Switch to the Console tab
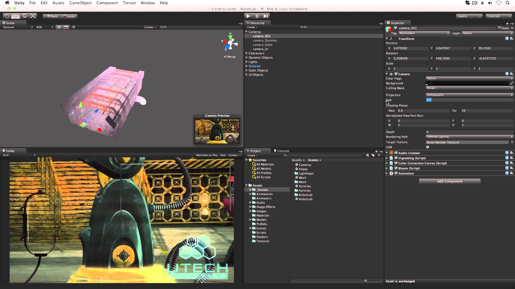 coord(281,151)
